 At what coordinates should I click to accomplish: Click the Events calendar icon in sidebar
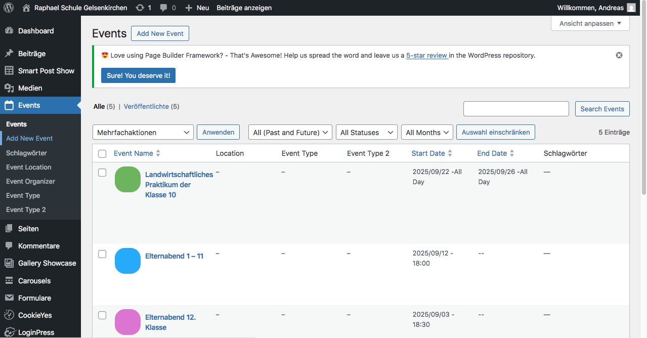9,105
